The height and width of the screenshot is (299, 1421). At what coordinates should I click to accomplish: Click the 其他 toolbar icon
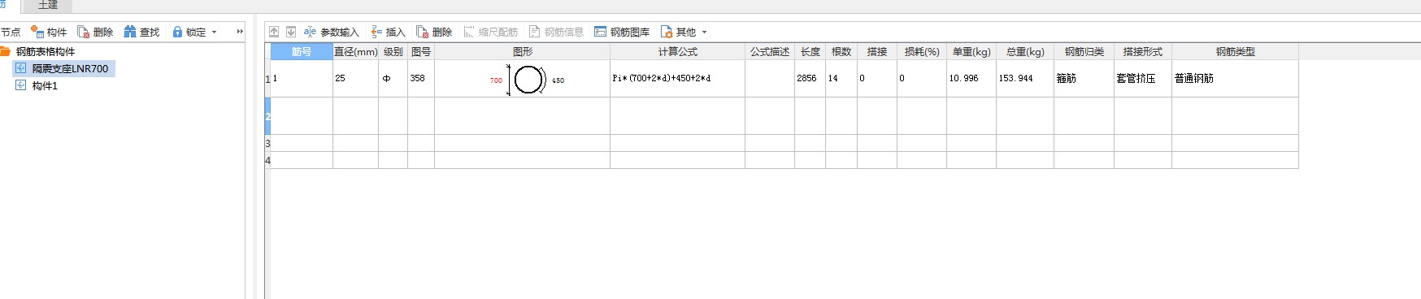click(667, 32)
